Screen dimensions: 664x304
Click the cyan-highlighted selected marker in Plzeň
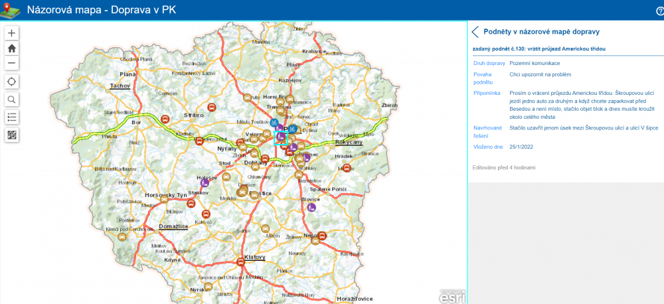(x=280, y=137)
